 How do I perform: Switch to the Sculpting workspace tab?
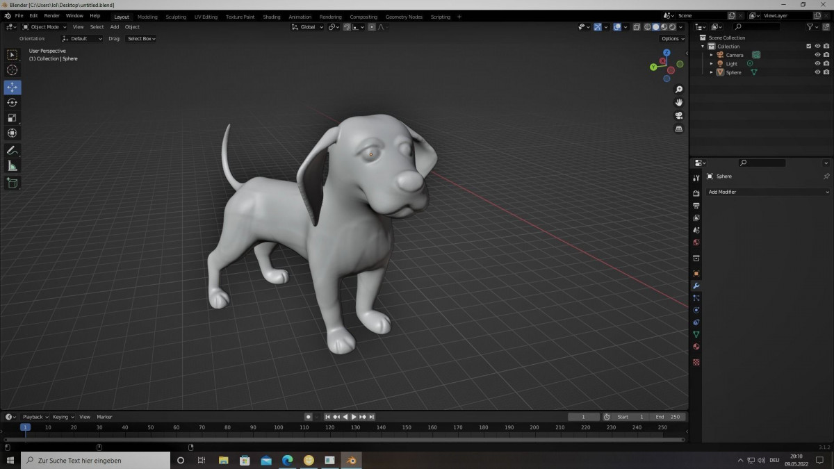pos(176,17)
